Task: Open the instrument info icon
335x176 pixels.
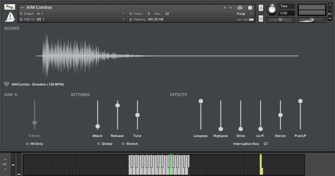Action: coord(250,8)
